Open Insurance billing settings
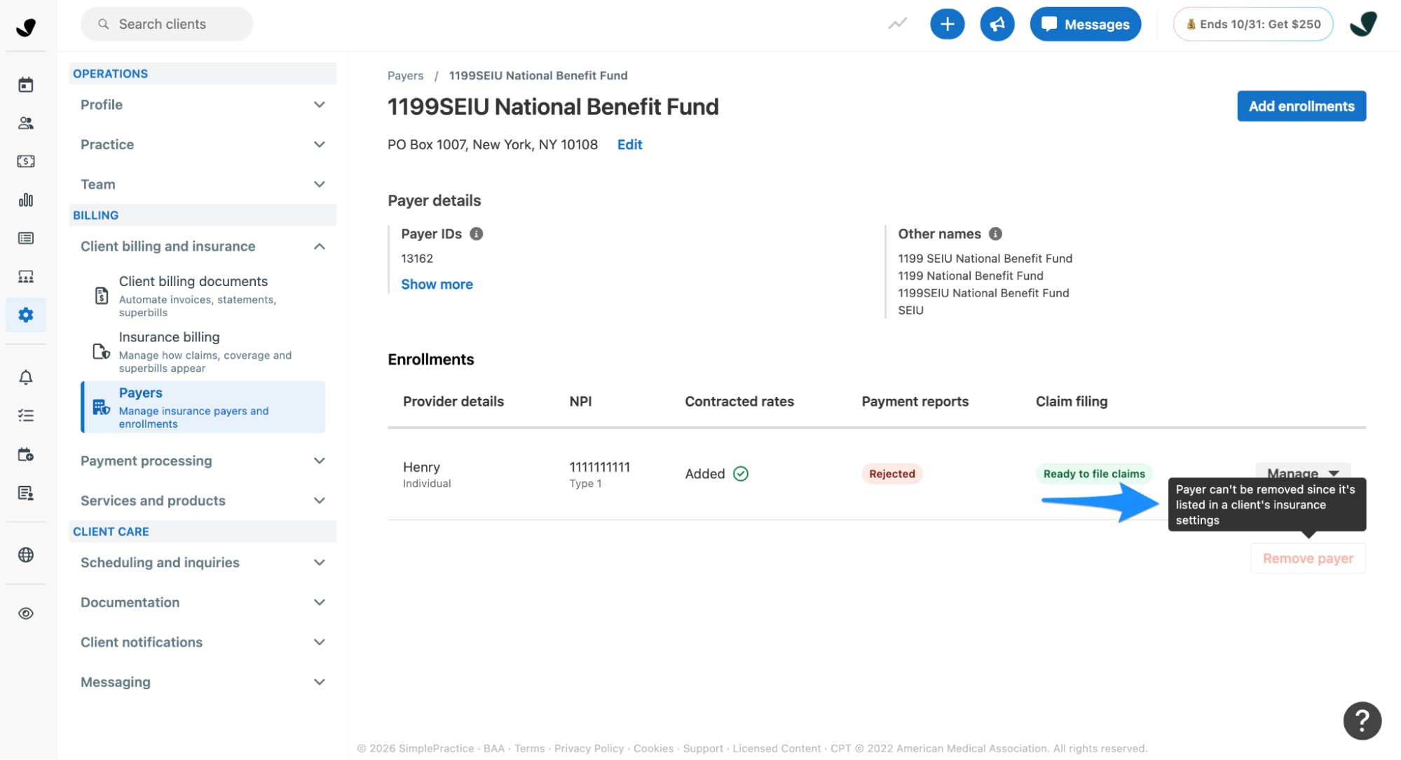The image size is (1401, 760). [203, 352]
